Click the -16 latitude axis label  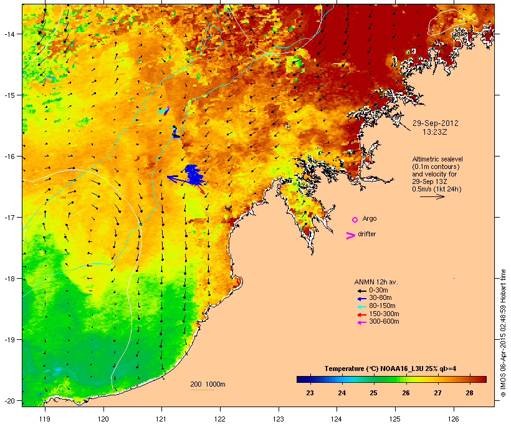(x=9, y=157)
